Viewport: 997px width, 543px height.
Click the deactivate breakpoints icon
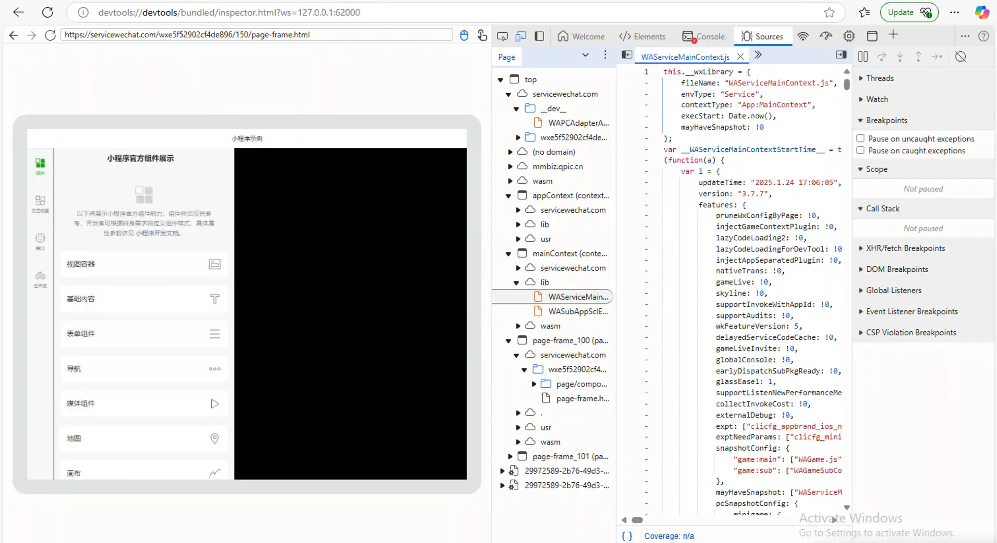tap(961, 56)
